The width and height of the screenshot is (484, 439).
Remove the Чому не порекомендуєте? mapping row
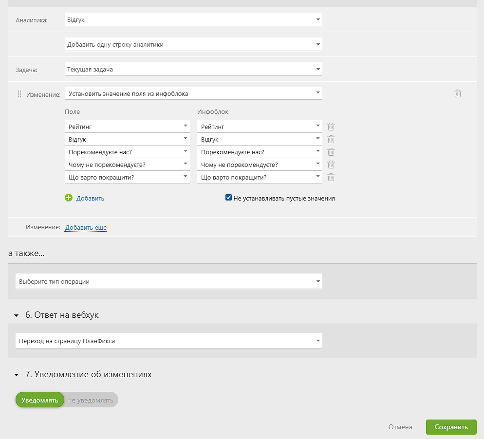(331, 165)
